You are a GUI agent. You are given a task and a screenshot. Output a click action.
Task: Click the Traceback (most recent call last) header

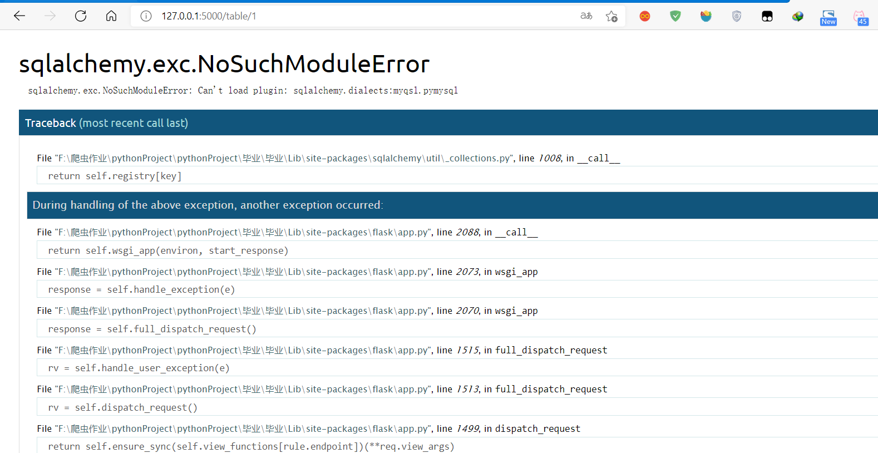448,122
